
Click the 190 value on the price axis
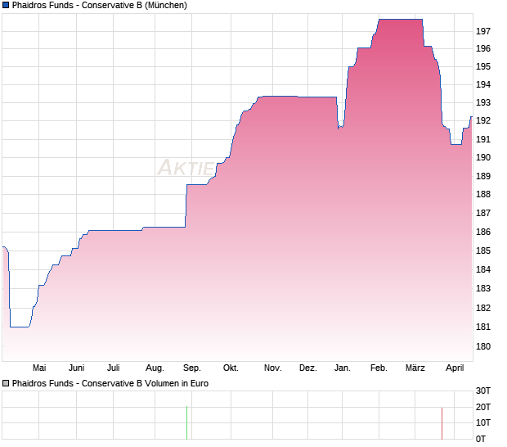coord(482,157)
